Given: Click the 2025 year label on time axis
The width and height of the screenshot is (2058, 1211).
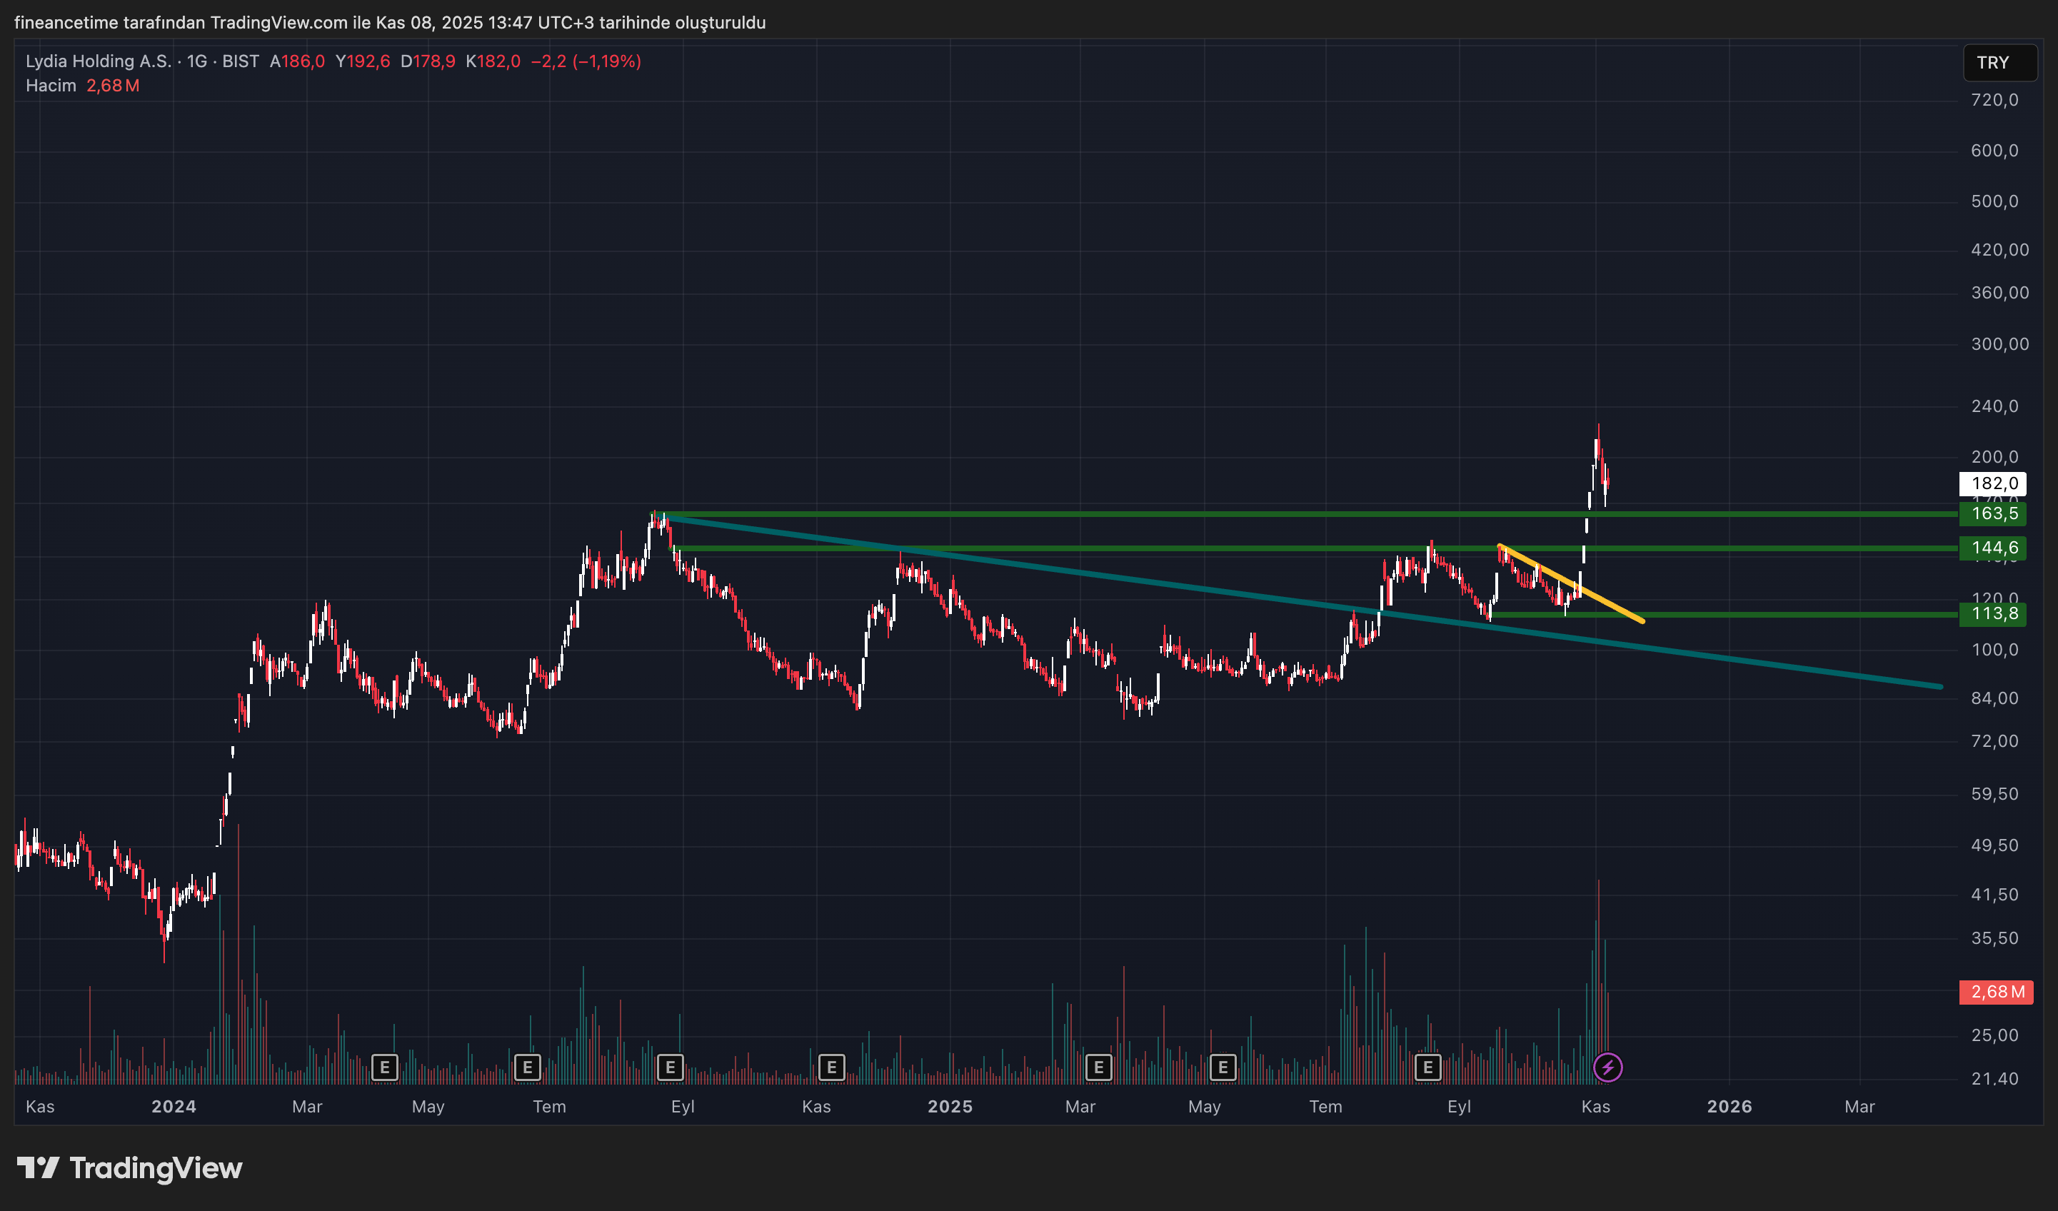Looking at the screenshot, I should click(950, 1107).
